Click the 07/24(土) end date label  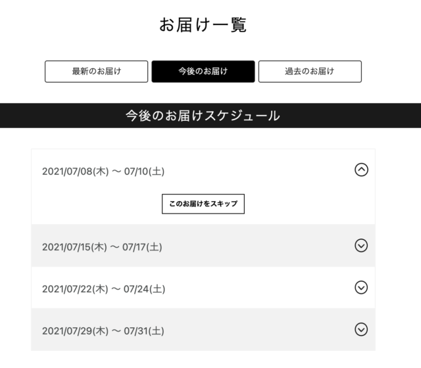click(x=144, y=289)
